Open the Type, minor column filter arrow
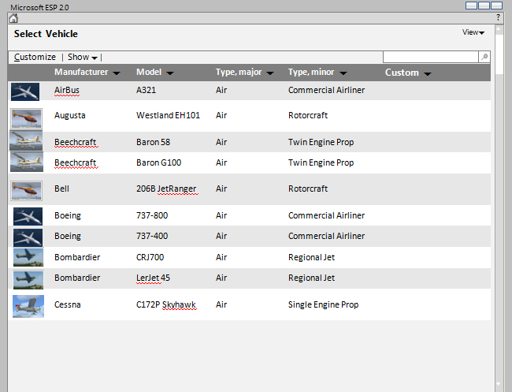The height and width of the screenshot is (392, 512). coord(343,73)
